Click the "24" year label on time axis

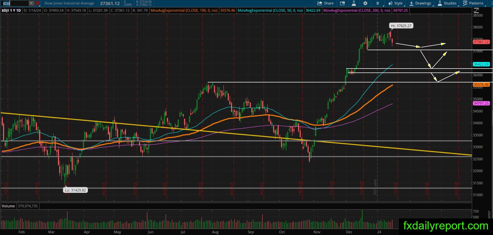(379, 232)
